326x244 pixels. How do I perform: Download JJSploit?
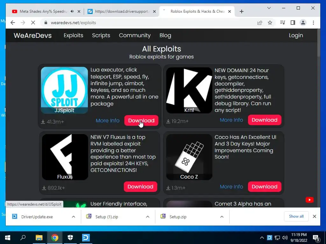click(x=141, y=120)
